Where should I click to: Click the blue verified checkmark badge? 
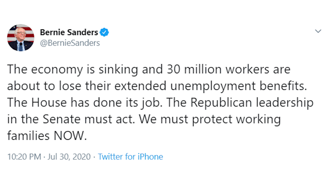coord(104,32)
